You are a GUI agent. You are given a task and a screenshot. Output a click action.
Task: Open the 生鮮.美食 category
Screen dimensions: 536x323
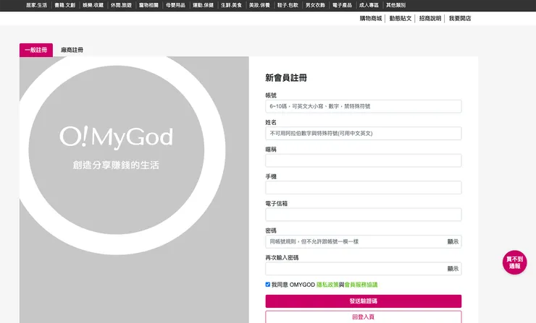click(x=231, y=5)
